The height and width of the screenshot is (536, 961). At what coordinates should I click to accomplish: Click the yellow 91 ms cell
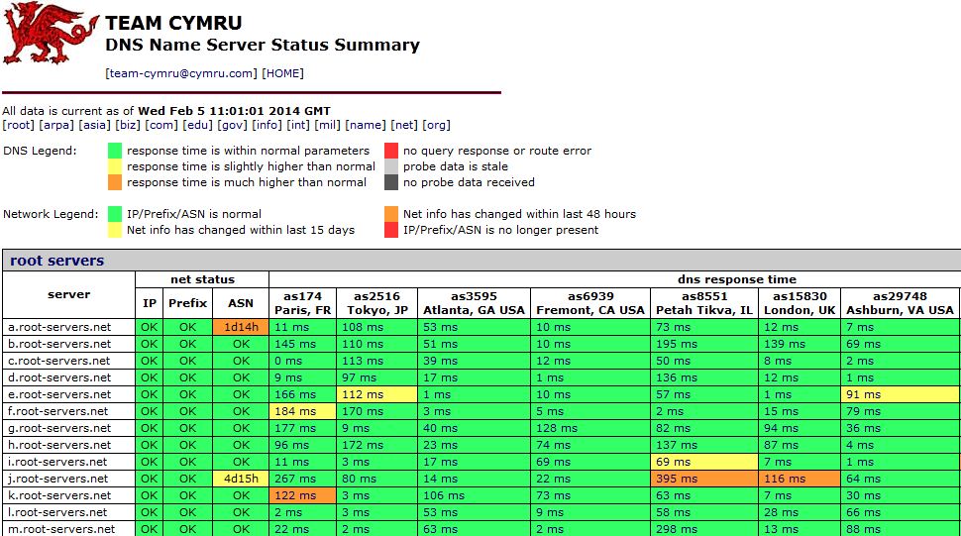(x=901, y=394)
